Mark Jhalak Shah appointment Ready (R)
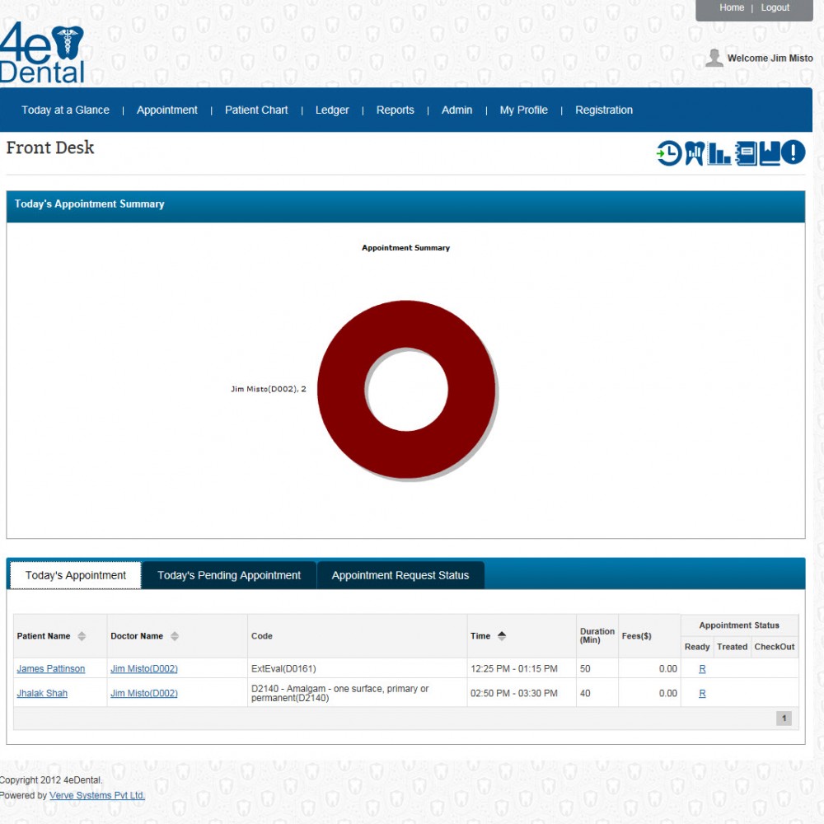The image size is (824, 824). coord(702,693)
